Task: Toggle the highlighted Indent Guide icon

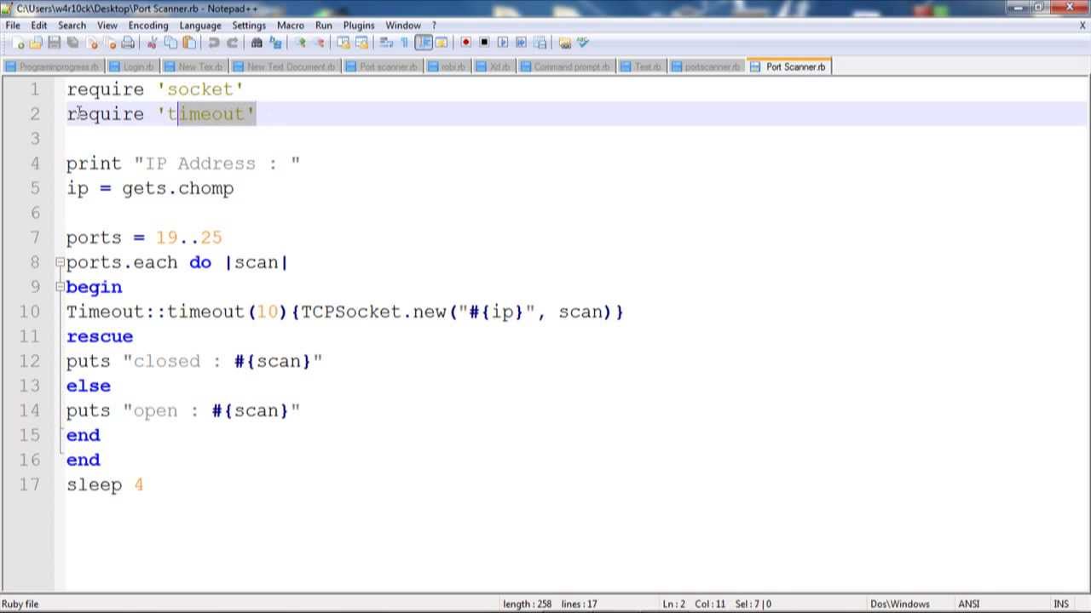Action: coord(424,43)
